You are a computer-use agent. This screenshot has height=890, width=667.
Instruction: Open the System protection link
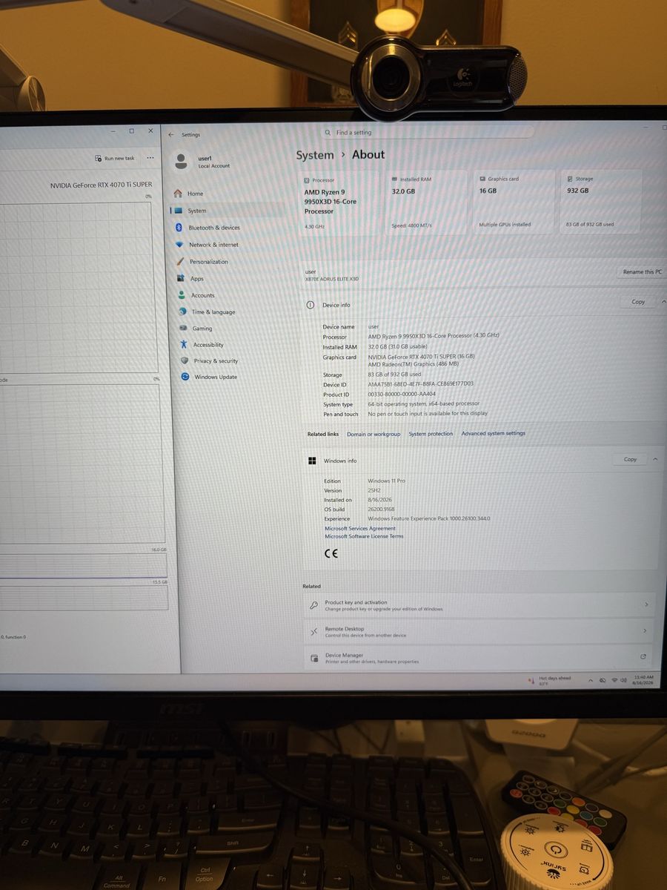431,434
